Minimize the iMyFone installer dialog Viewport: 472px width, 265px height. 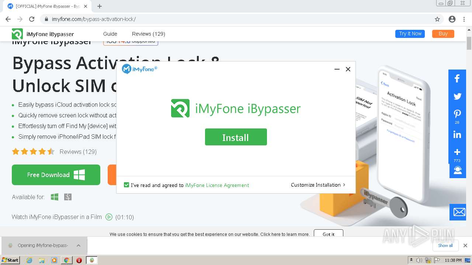pyautogui.click(x=337, y=69)
